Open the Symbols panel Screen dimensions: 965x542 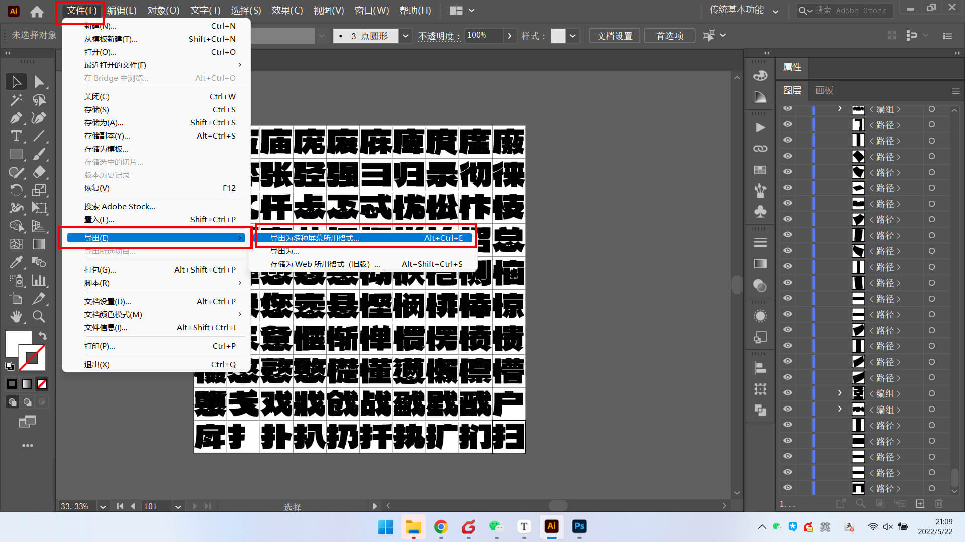(x=760, y=211)
